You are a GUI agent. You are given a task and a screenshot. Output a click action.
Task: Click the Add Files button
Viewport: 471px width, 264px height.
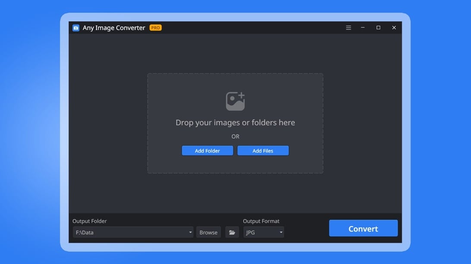263,150
